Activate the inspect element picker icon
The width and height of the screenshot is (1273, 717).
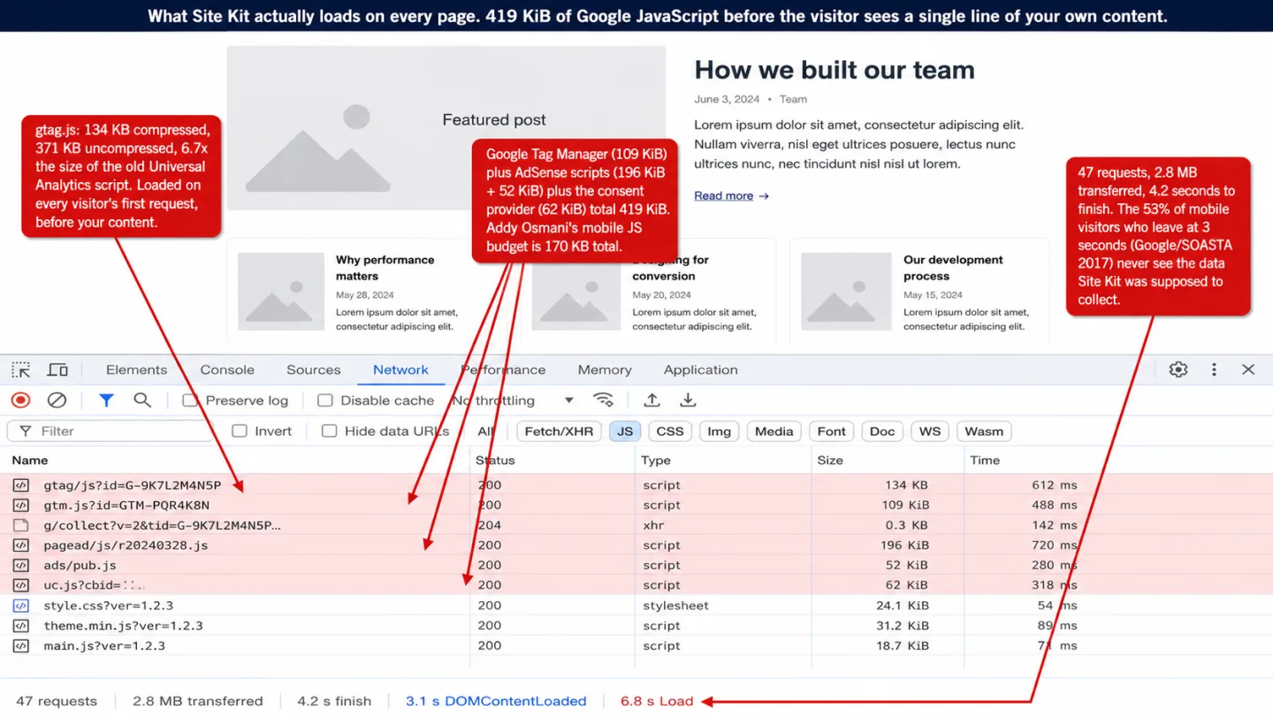point(21,370)
